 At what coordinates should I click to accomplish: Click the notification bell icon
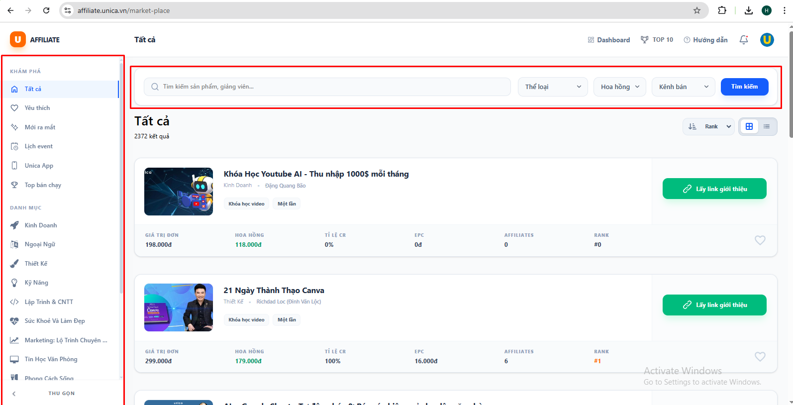pos(744,40)
